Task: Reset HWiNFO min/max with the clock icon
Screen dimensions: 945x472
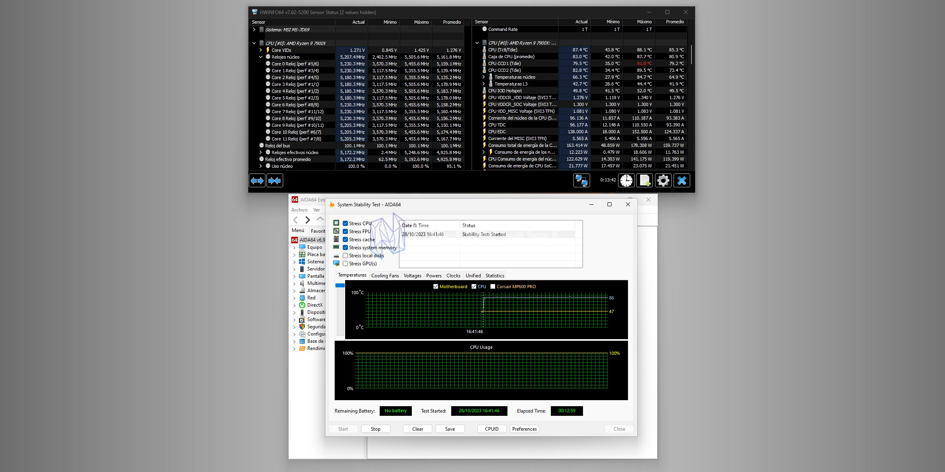Action: [x=626, y=181]
